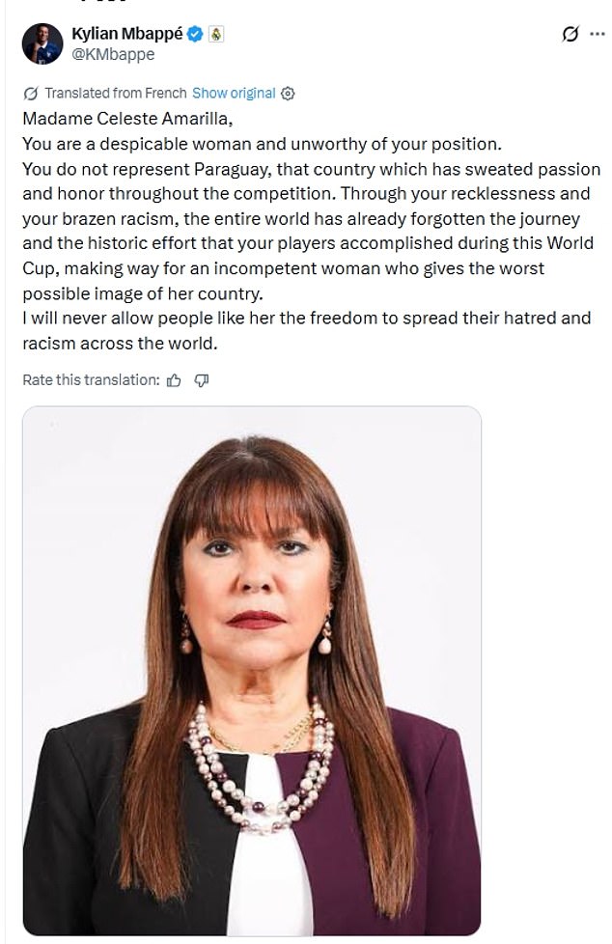Click the 'Translated from French' label
612x944 pixels.
(116, 94)
